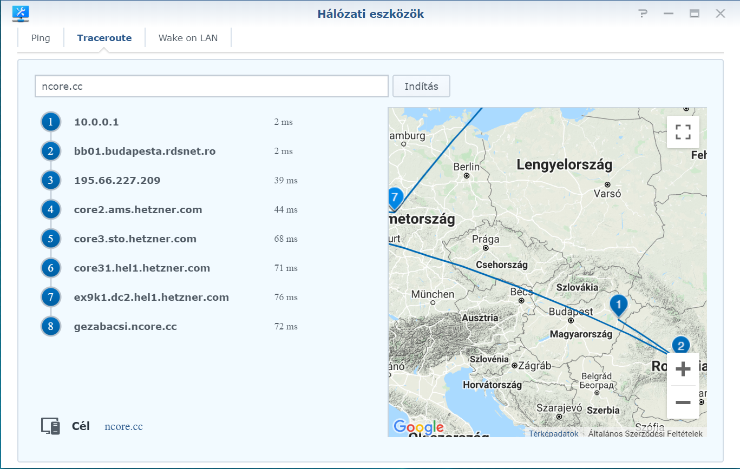Zoom in the map with plus button
The height and width of the screenshot is (469, 740).
point(683,369)
